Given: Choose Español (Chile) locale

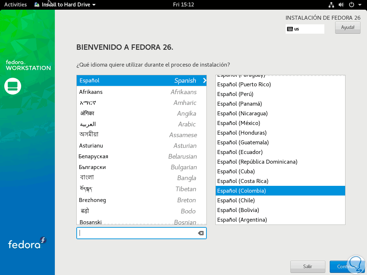Looking at the screenshot, I should pyautogui.click(x=280, y=201).
